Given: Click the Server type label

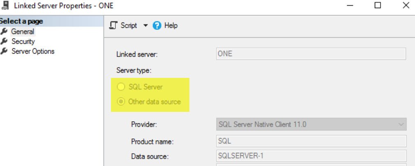Looking at the screenshot, I should click(x=134, y=70).
